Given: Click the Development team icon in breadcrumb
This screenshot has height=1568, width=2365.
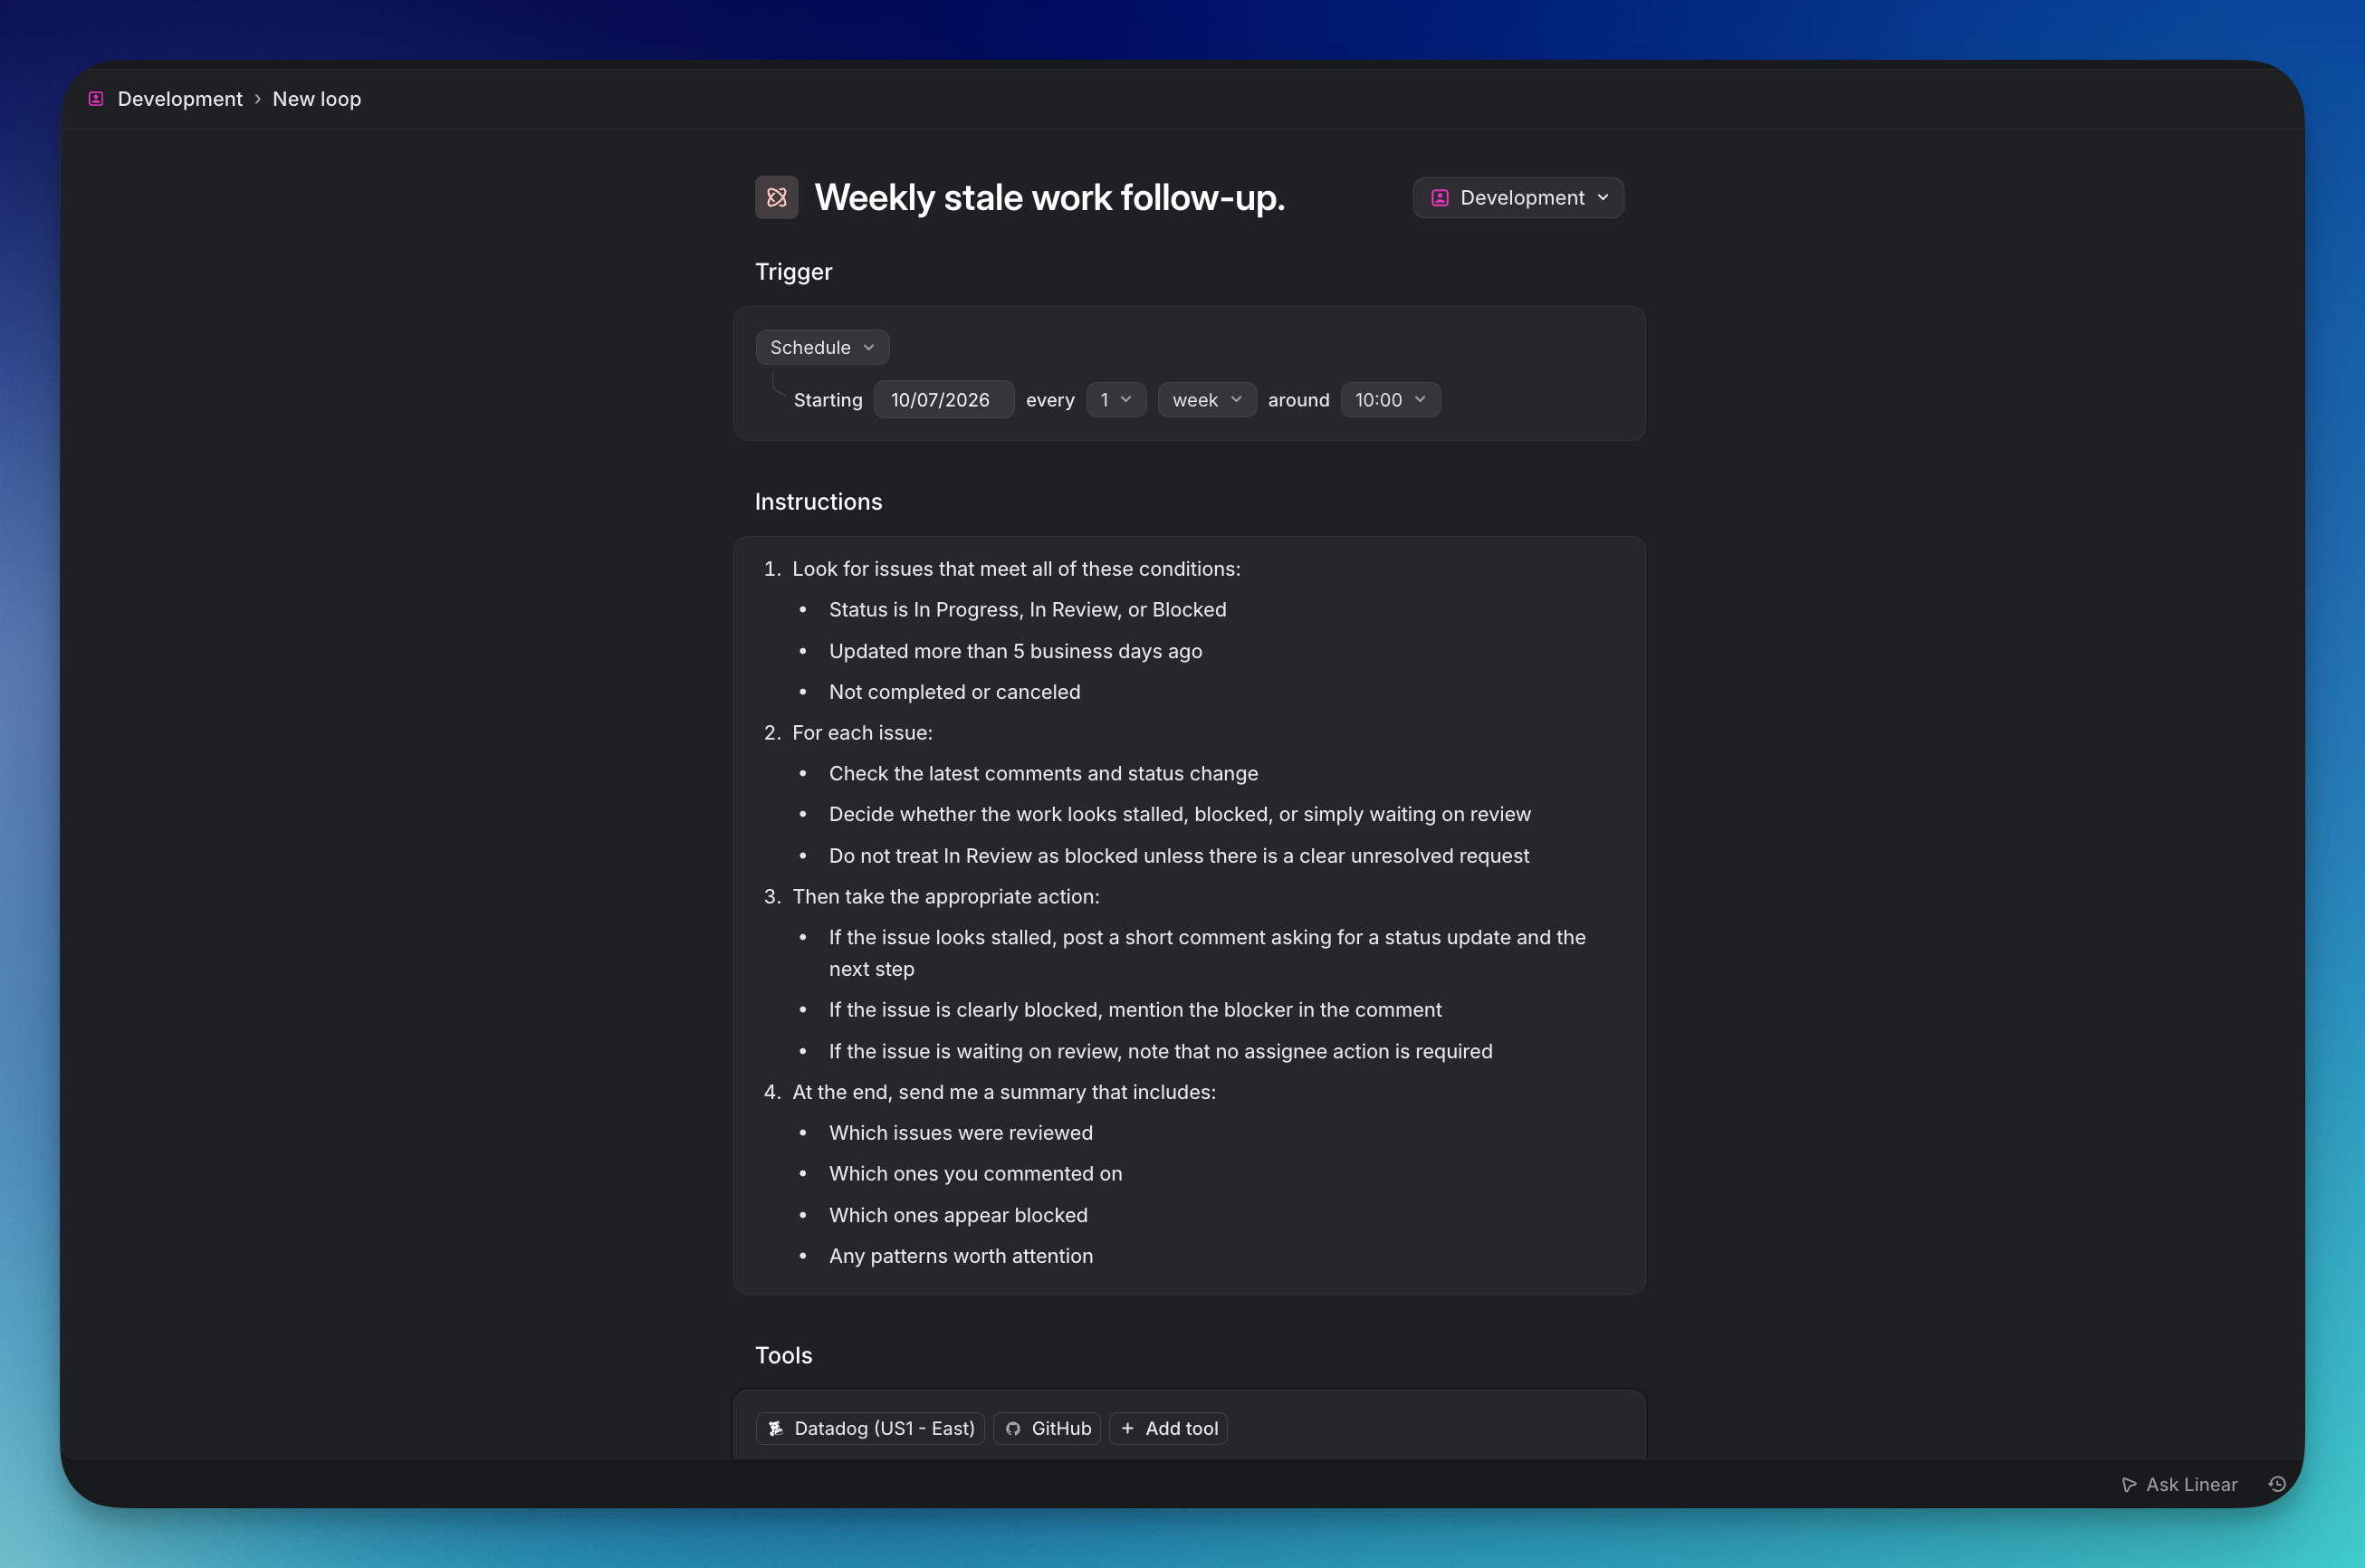Looking at the screenshot, I should click(x=96, y=99).
